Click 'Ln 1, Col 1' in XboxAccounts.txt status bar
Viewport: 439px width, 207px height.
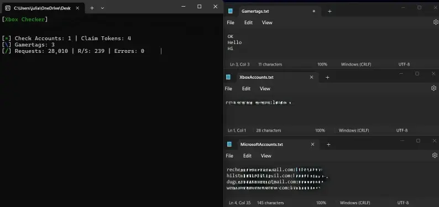click(237, 130)
